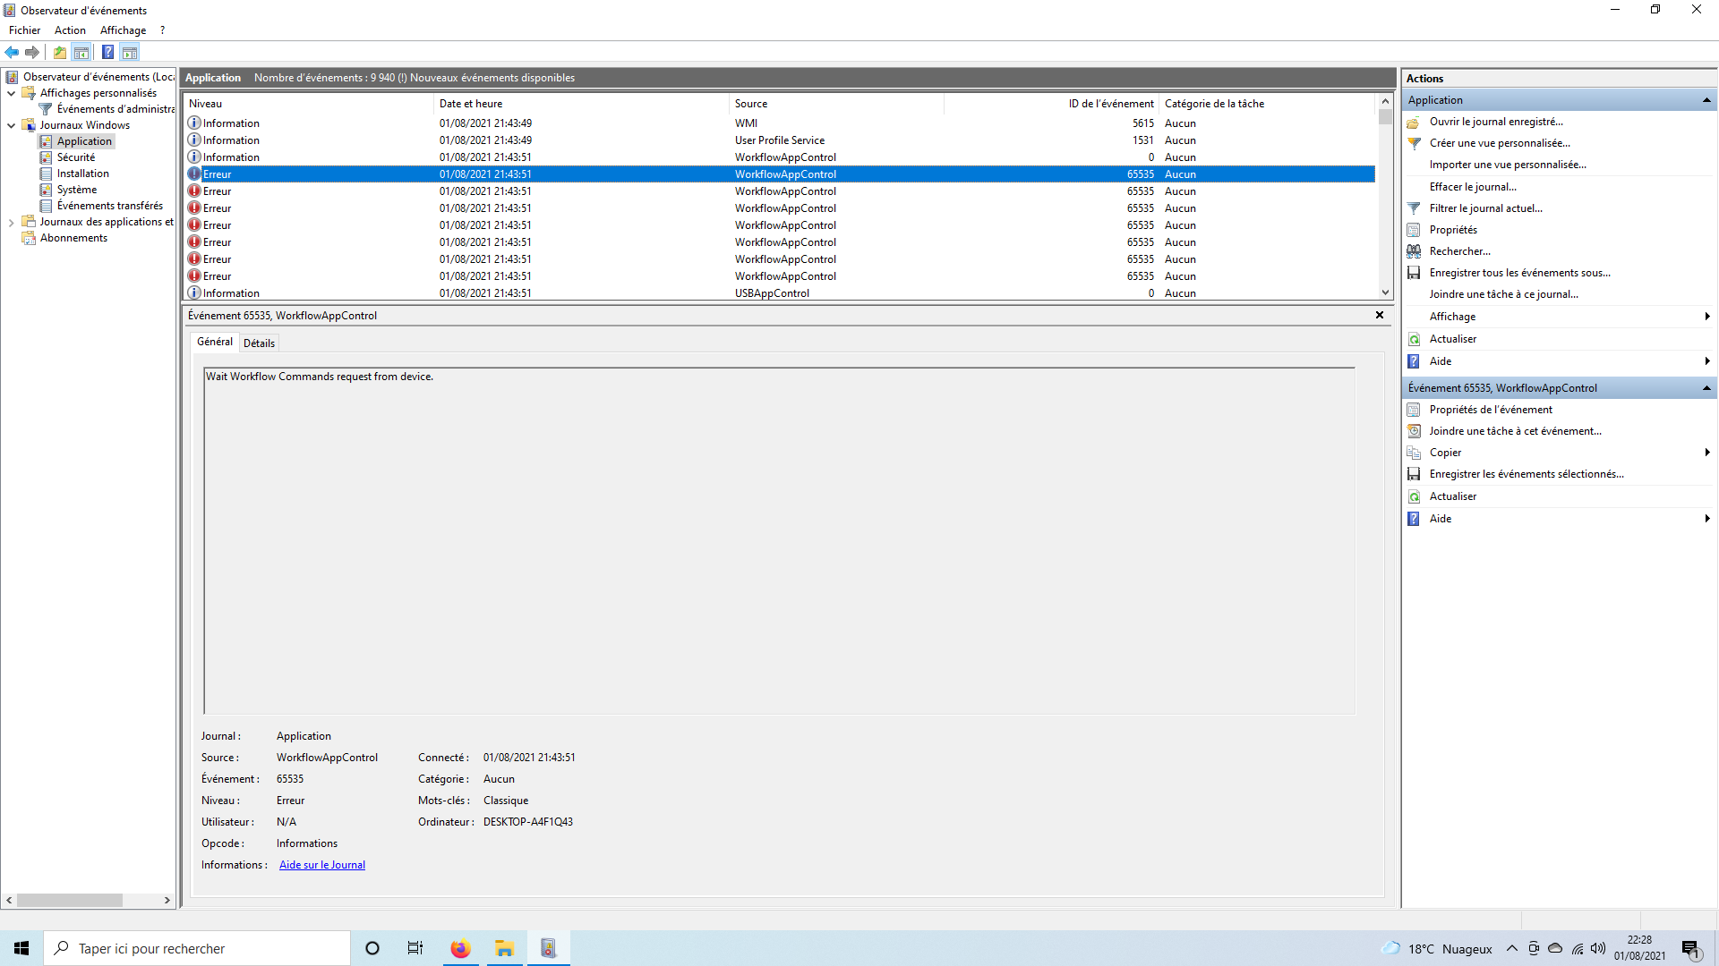The width and height of the screenshot is (1719, 966).
Task: Click the binoculars Rechercher icon
Action: (x=1414, y=251)
